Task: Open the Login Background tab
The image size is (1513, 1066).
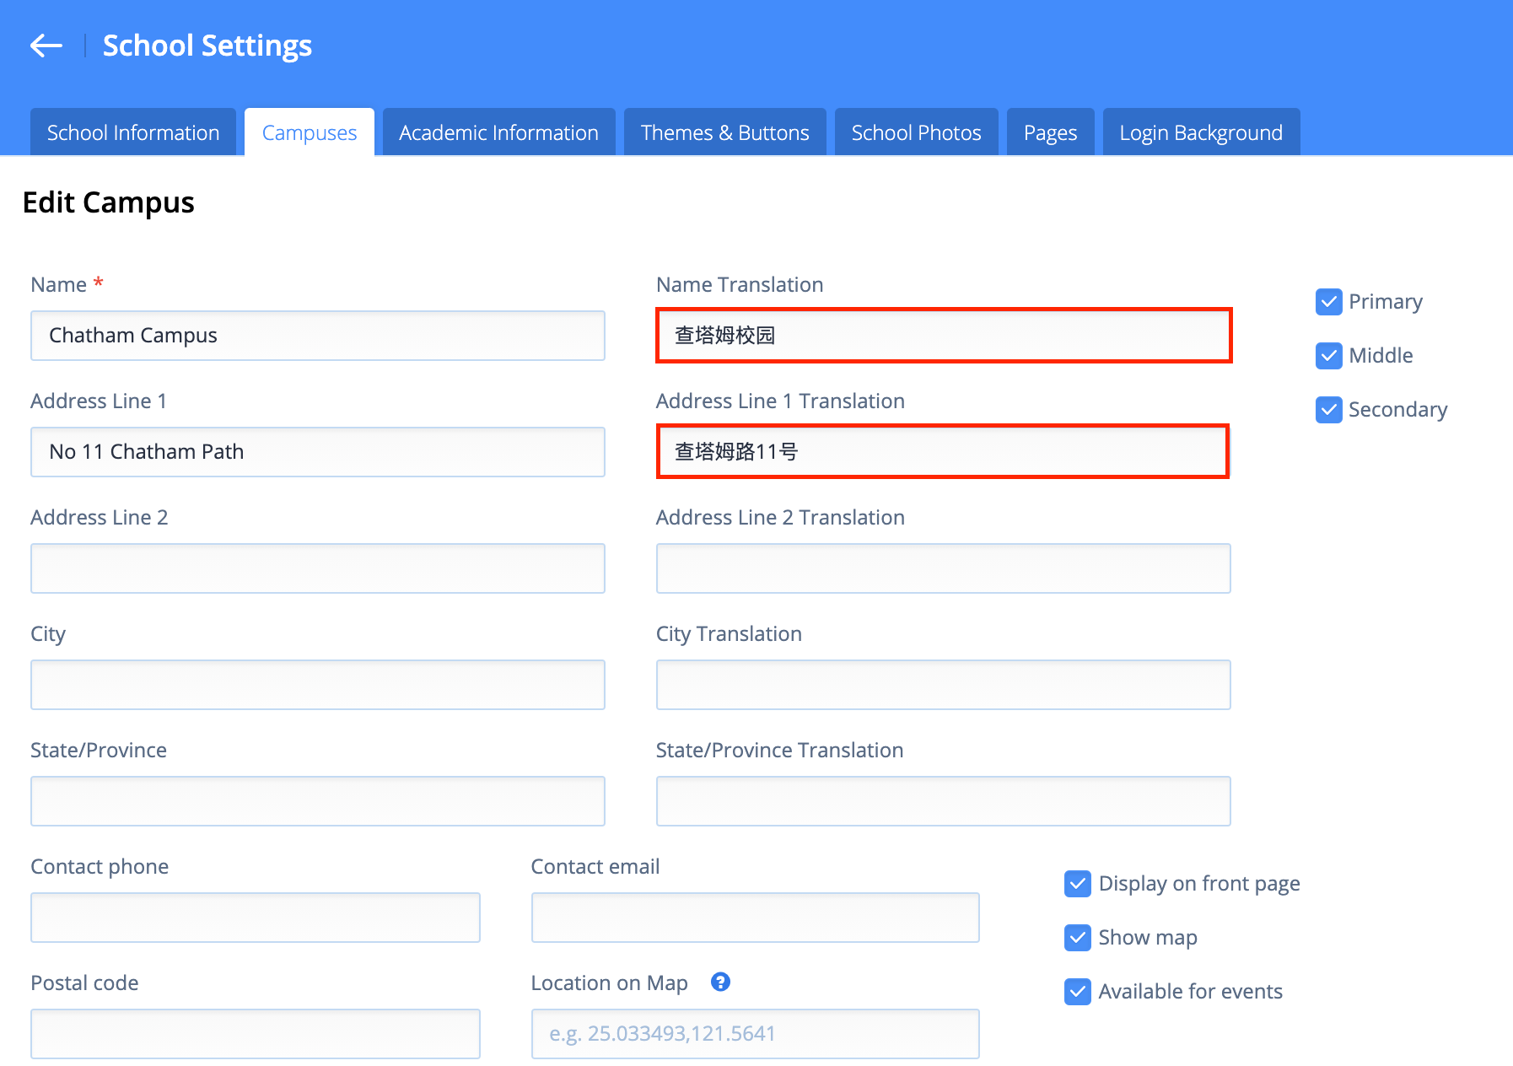Action: (x=1200, y=133)
